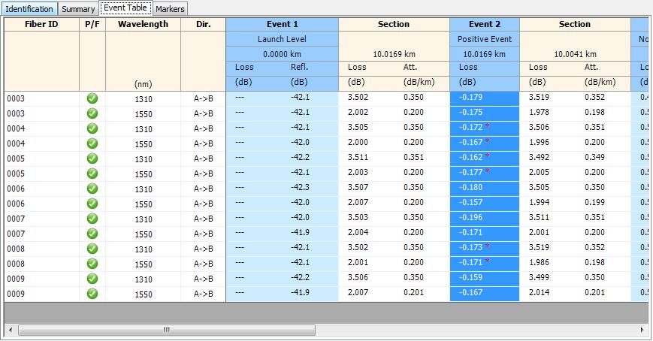Select Event 2 loss value -0.173
Viewport: 653px width, 341px height.
click(x=470, y=247)
